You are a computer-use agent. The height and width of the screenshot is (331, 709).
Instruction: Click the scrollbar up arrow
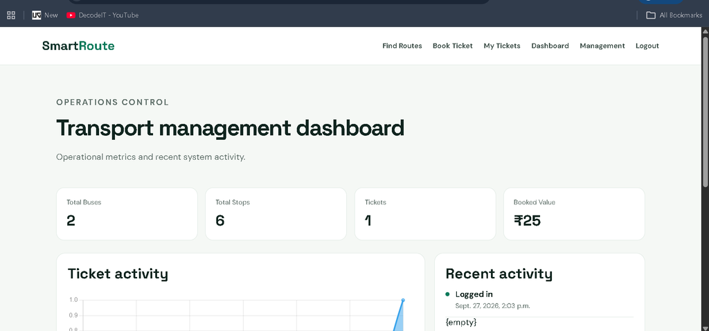click(705, 31)
